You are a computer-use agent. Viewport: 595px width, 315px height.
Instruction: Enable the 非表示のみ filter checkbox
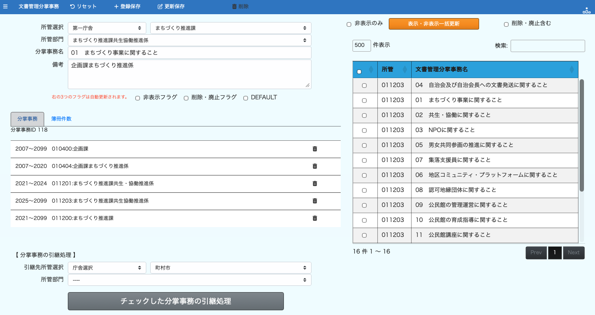[x=349, y=24]
